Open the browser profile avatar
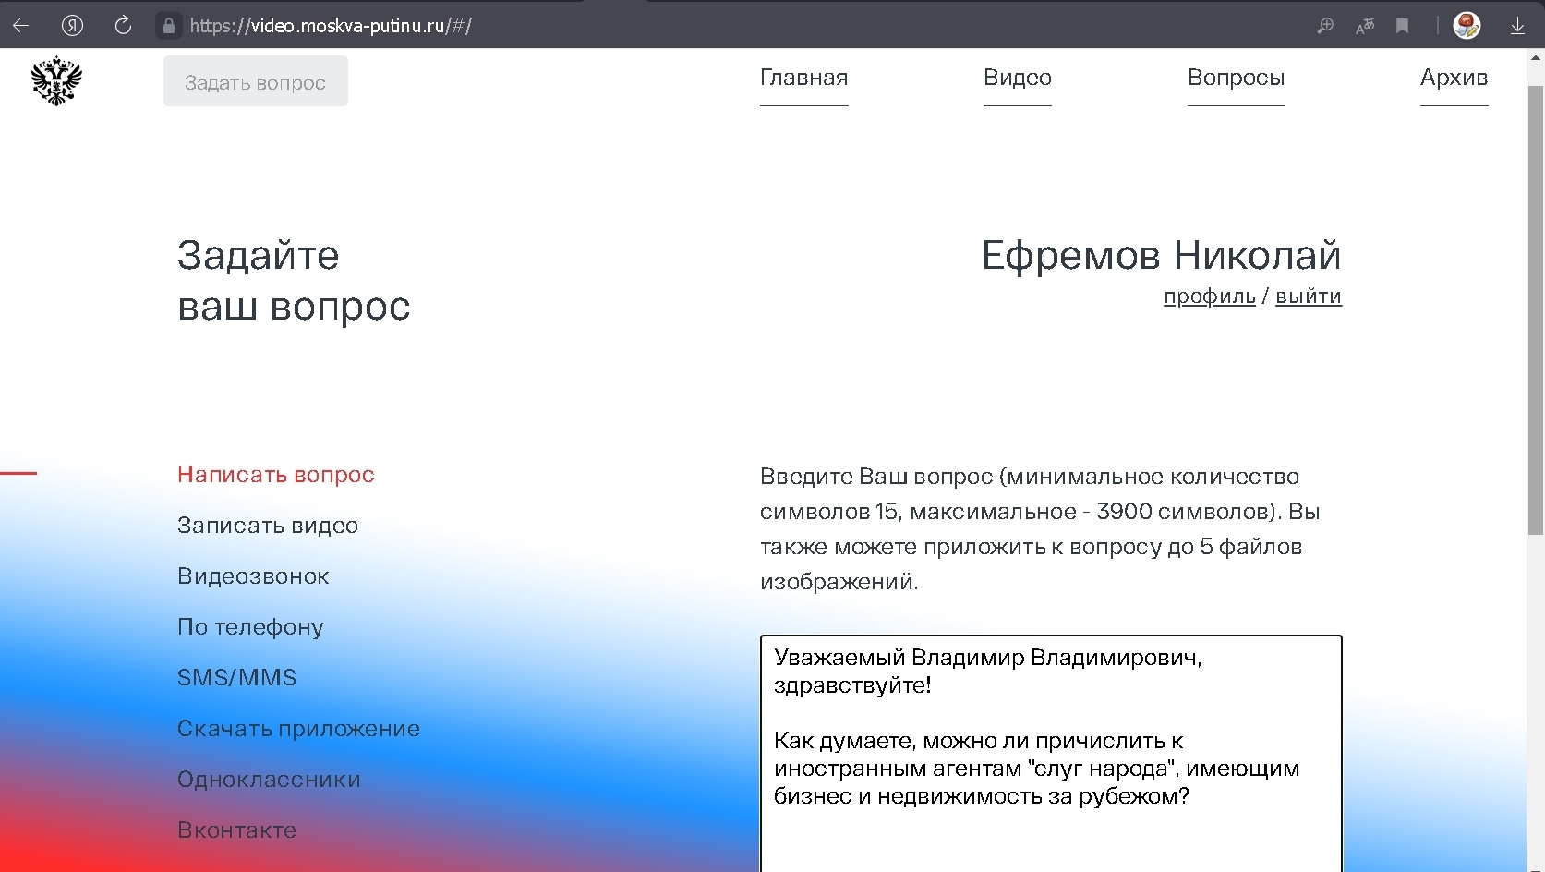Viewport: 1545px width, 872px height. pyautogui.click(x=1467, y=26)
